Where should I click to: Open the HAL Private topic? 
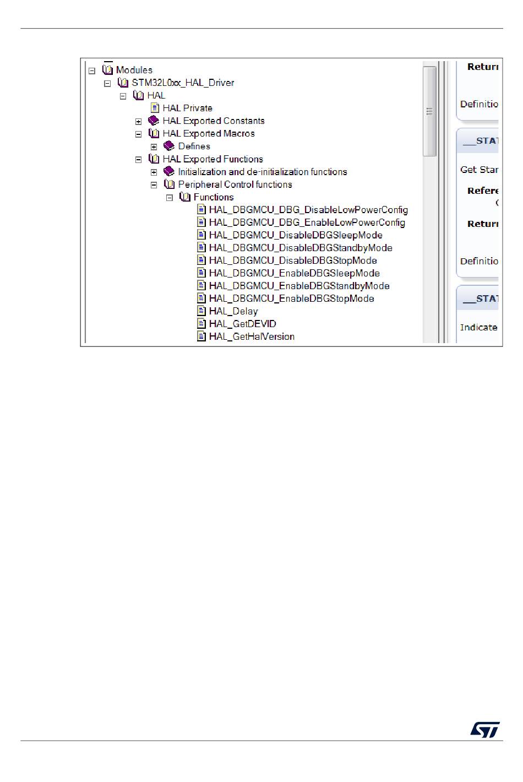coord(188,108)
